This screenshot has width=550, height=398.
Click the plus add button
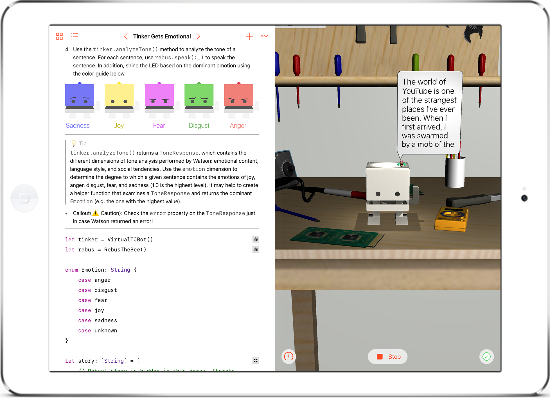point(249,36)
